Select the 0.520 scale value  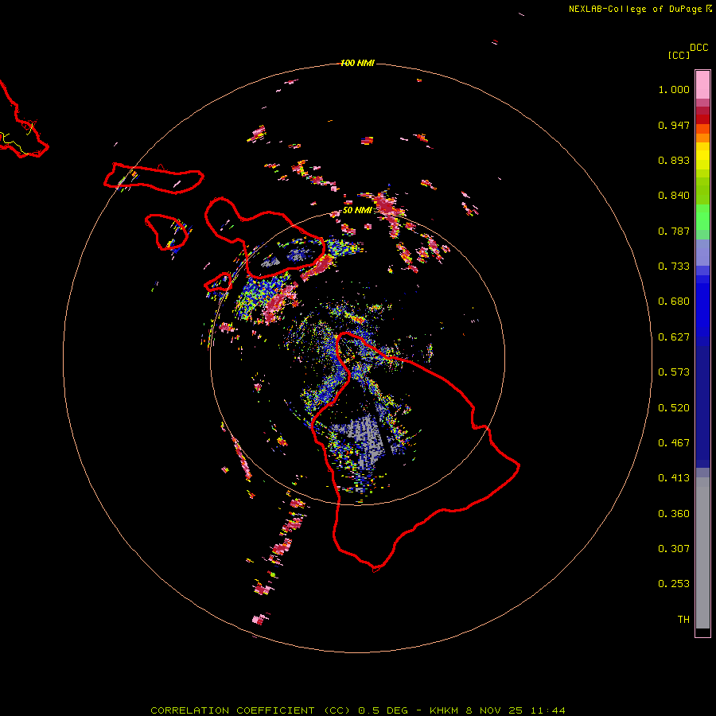point(674,408)
